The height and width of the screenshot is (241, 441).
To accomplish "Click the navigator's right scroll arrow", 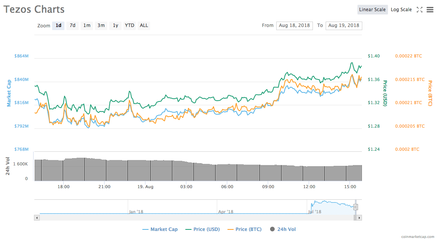I will tap(358, 217).
